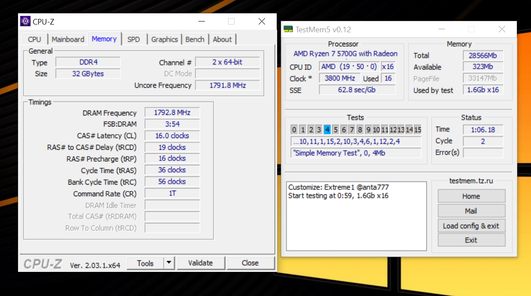Click the Time 1:06.18 status field

pyautogui.click(x=483, y=129)
